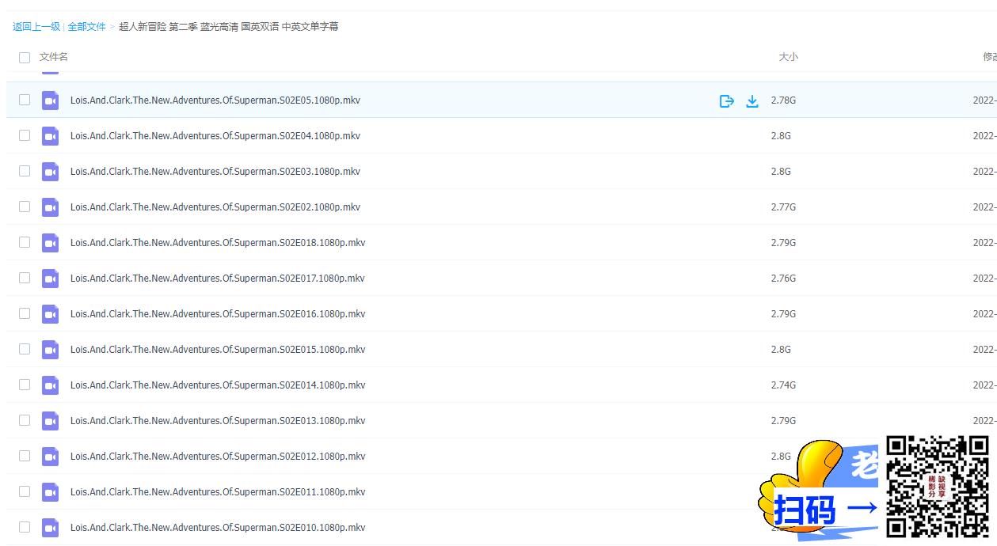Viewport: 997px width, 546px height.
Task: Click the video file icon for S02E05
Action: 51,100
